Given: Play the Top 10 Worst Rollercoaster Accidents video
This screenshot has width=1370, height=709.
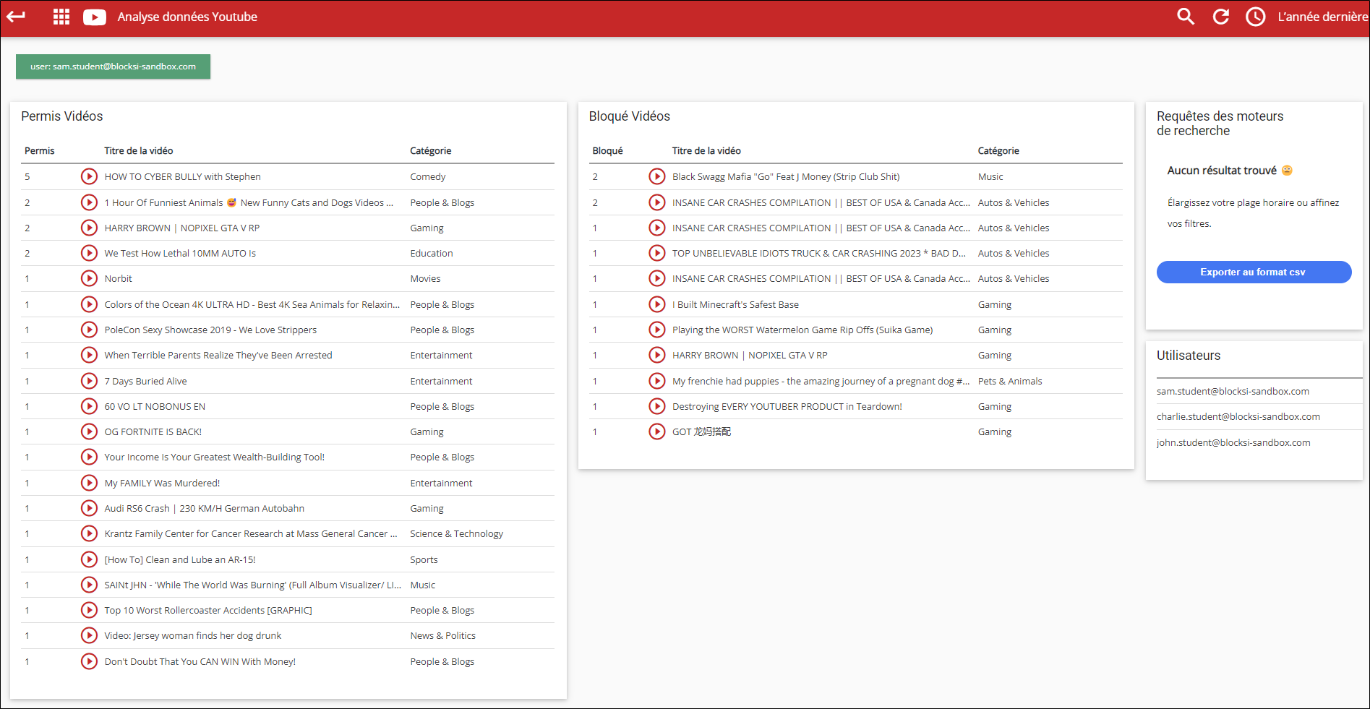Looking at the screenshot, I should pyautogui.click(x=89, y=610).
